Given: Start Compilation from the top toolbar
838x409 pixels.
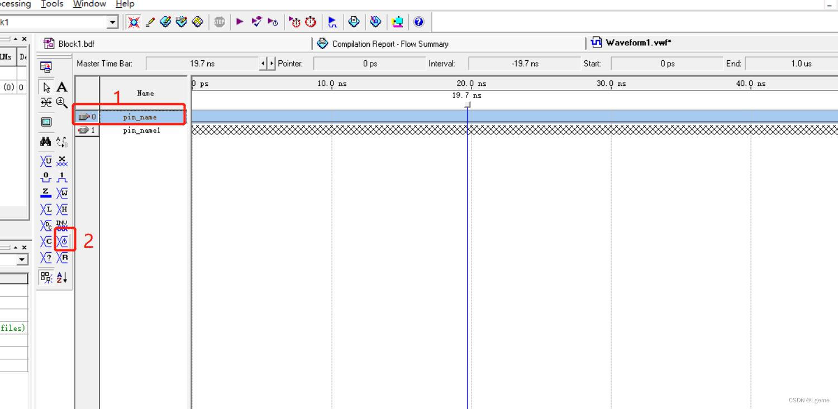Looking at the screenshot, I should point(240,22).
